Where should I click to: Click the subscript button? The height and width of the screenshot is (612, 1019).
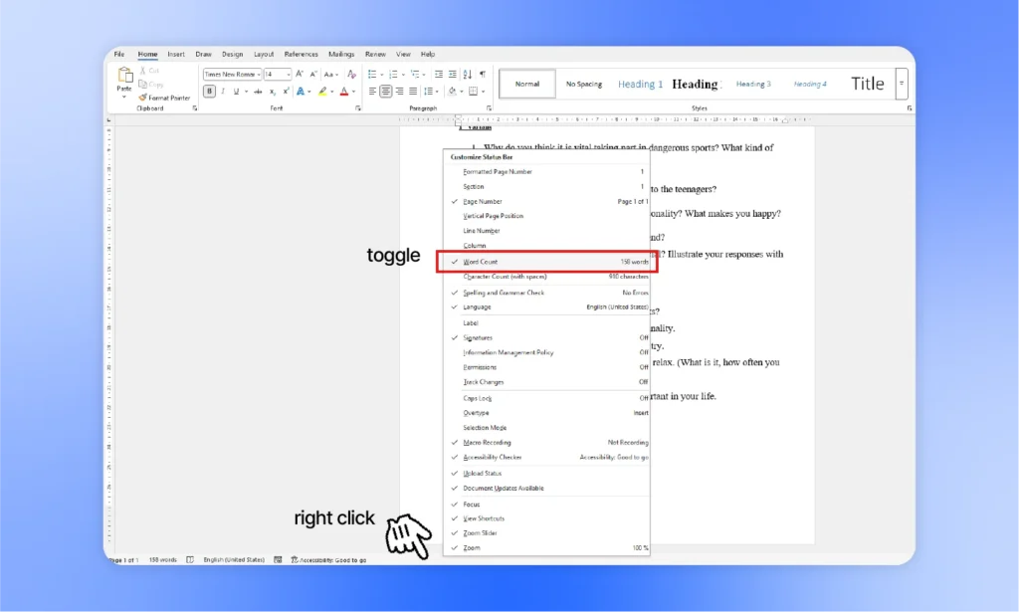[x=273, y=92]
